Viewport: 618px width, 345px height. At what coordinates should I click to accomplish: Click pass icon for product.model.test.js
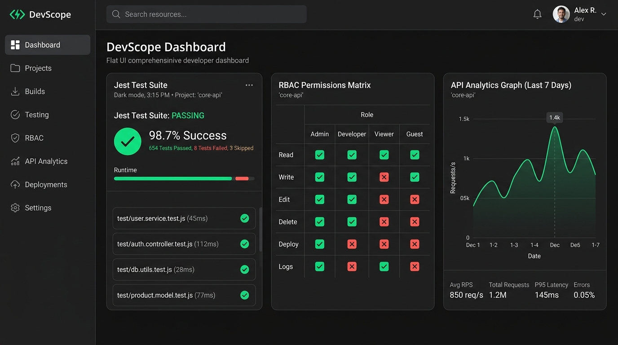[x=245, y=295]
